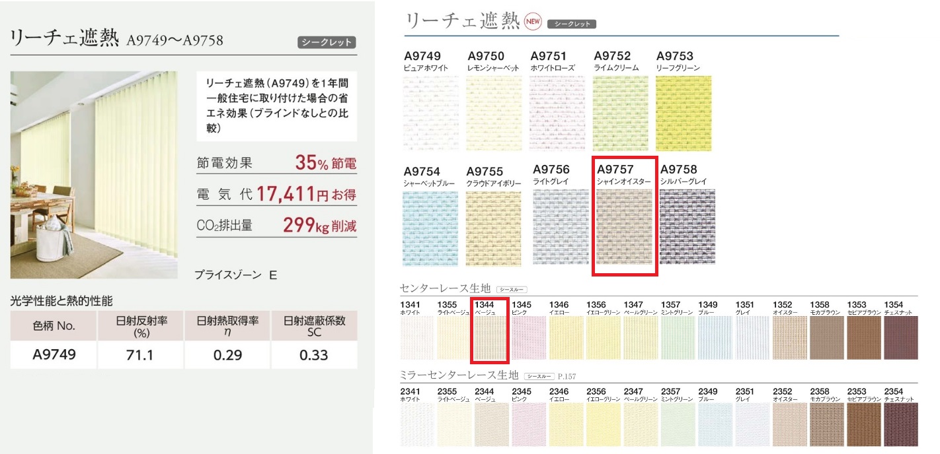Click table cell A9749
Image resolution: width=940 pixels, height=454 pixels.
(54, 354)
